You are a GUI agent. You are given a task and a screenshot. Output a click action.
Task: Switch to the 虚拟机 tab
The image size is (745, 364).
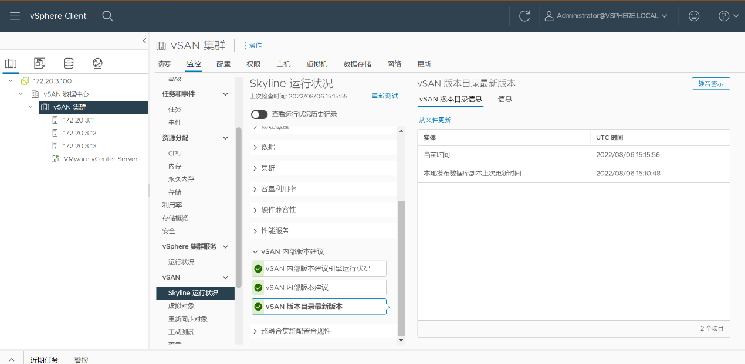pyautogui.click(x=317, y=64)
